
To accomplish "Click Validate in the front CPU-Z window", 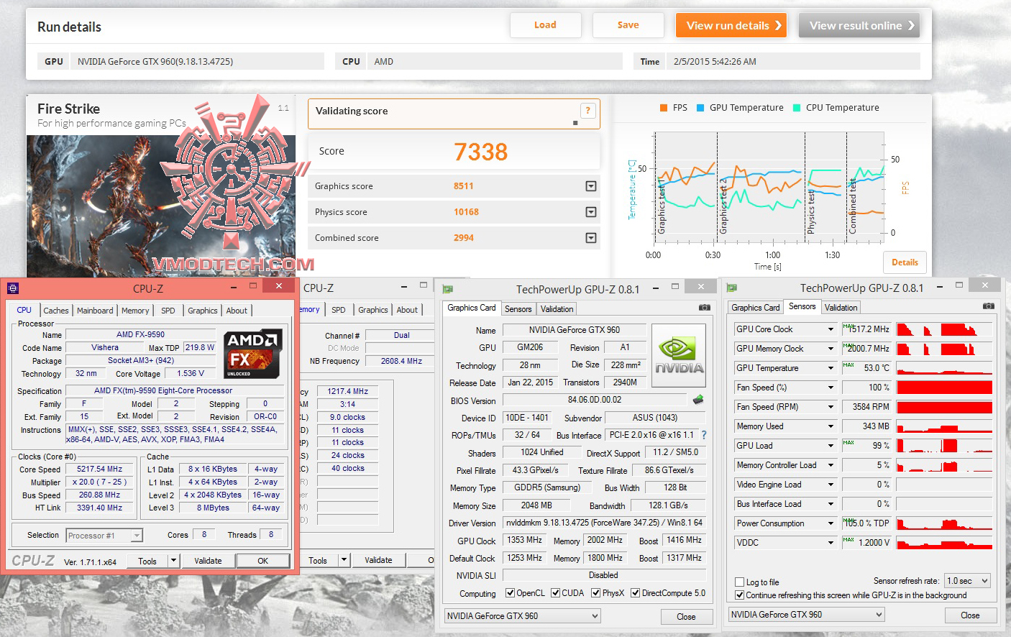I will point(208,561).
